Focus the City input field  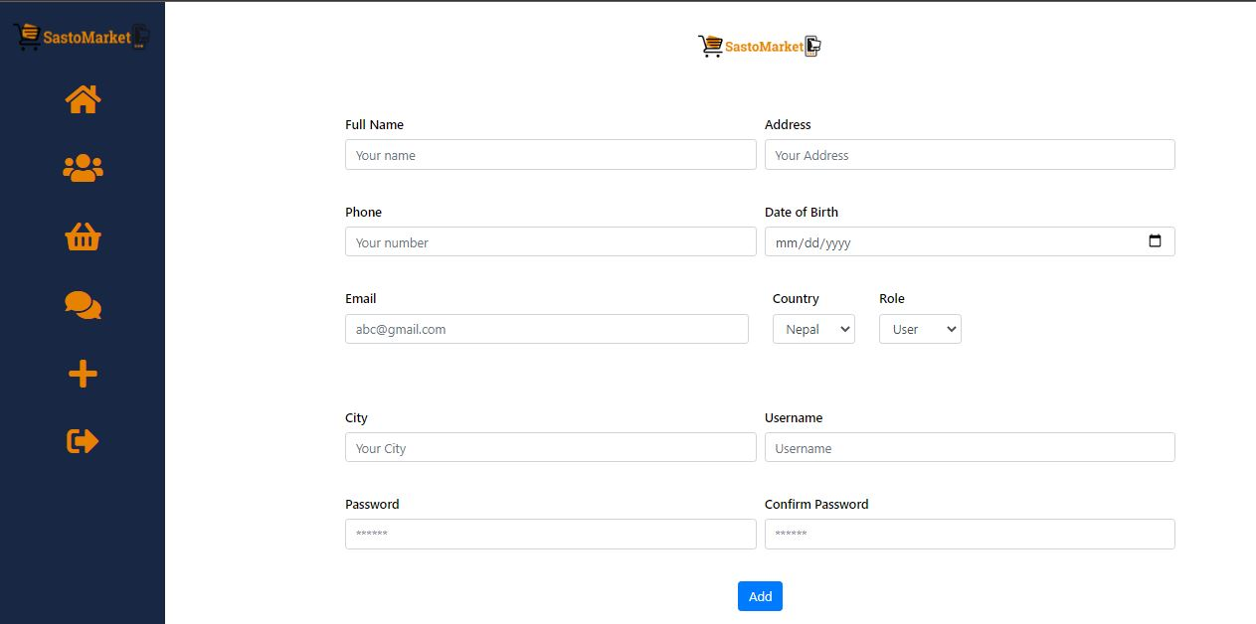click(x=551, y=447)
